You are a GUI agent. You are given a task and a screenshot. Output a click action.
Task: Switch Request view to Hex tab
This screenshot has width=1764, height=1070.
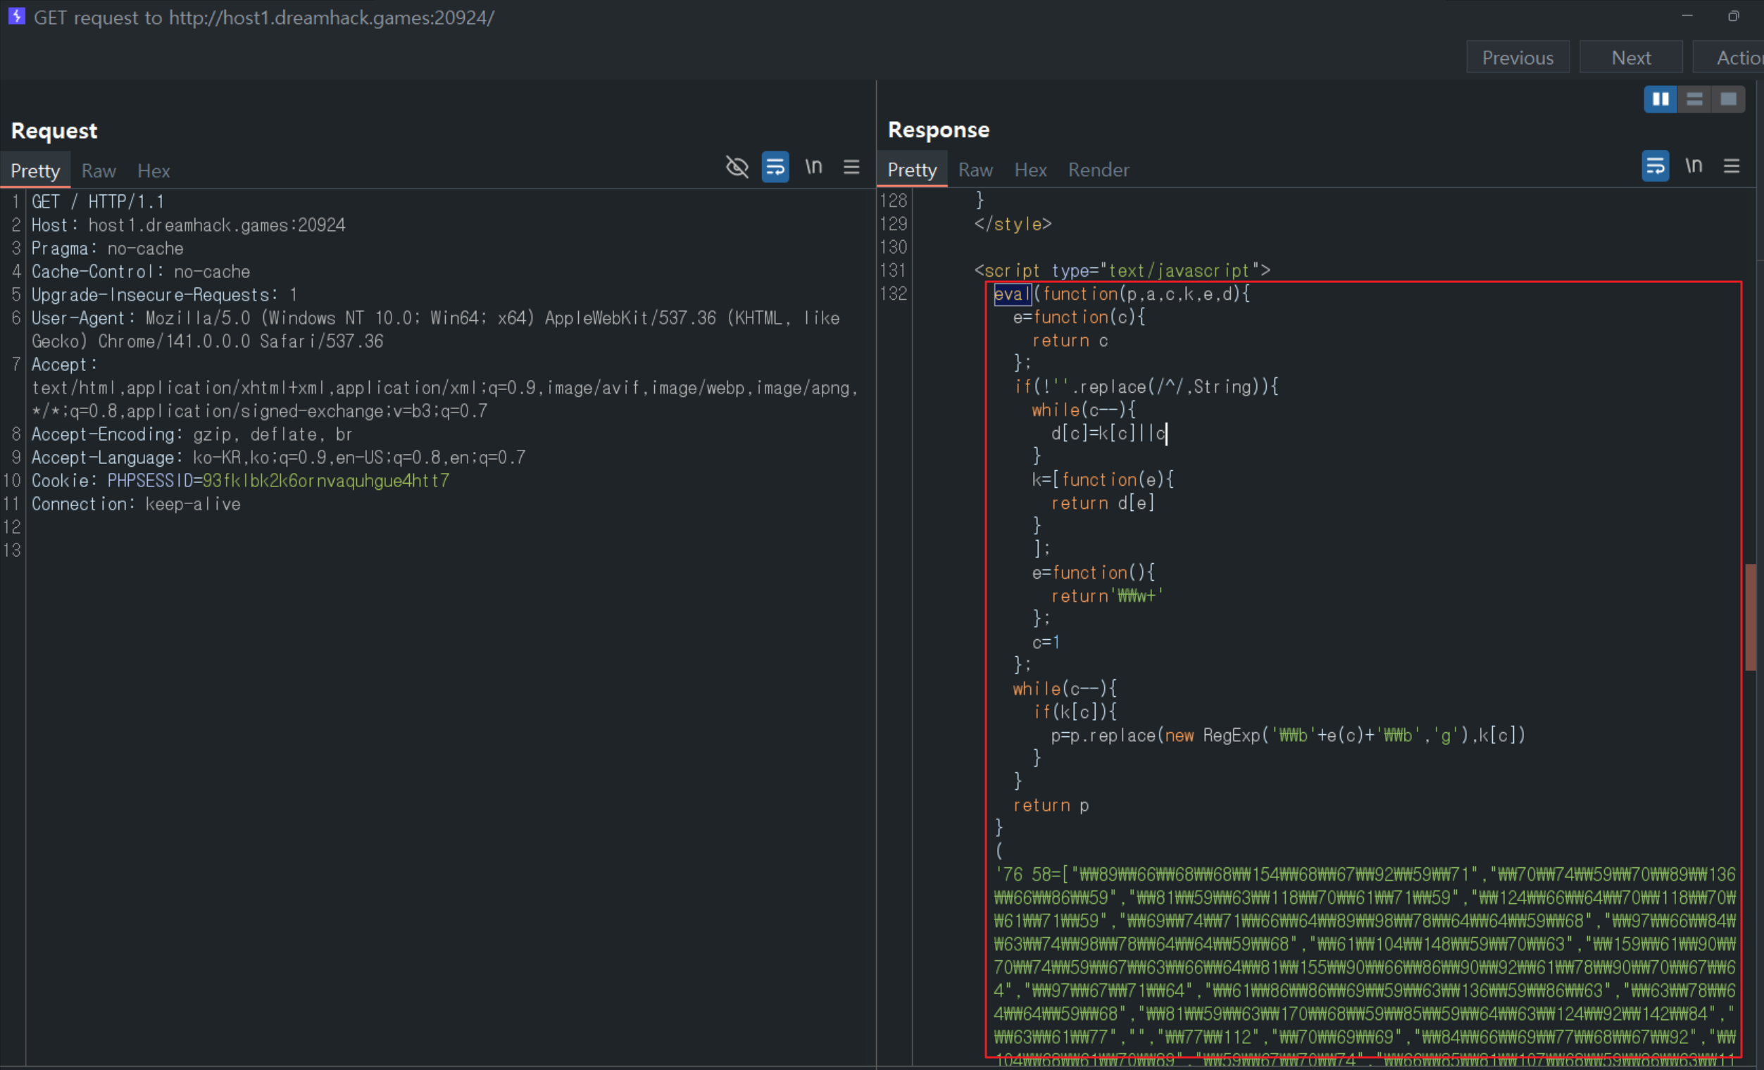[154, 171]
